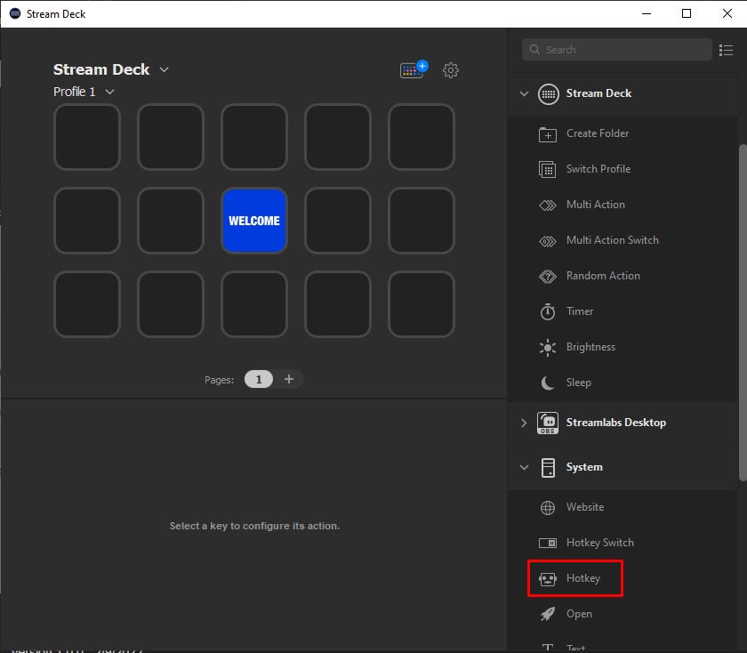Viewport: 747px width, 653px height.
Task: Select the first empty key in top row
Action: click(x=87, y=137)
